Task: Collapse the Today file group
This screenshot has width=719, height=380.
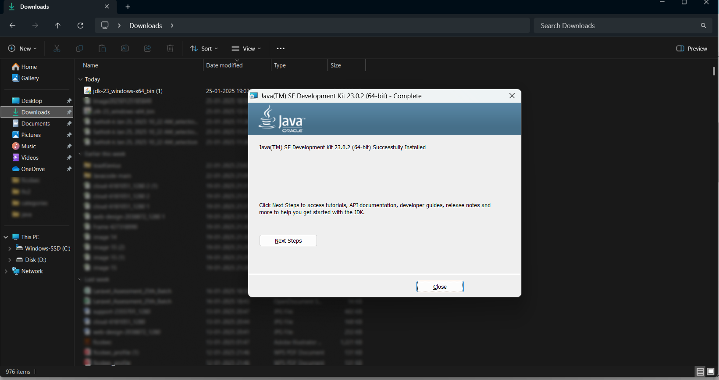Action: [x=81, y=79]
